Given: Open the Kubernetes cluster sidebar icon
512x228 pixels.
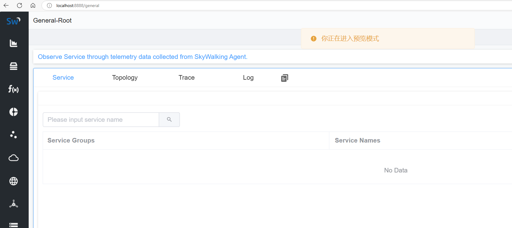Looking at the screenshot, I should point(13,204).
